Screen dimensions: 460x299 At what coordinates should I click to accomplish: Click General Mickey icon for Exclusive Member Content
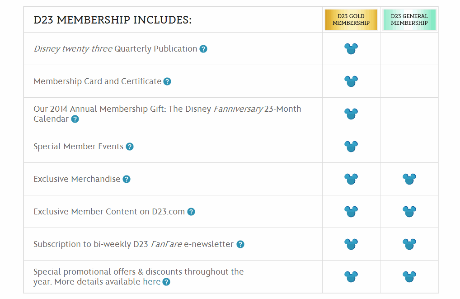point(409,212)
